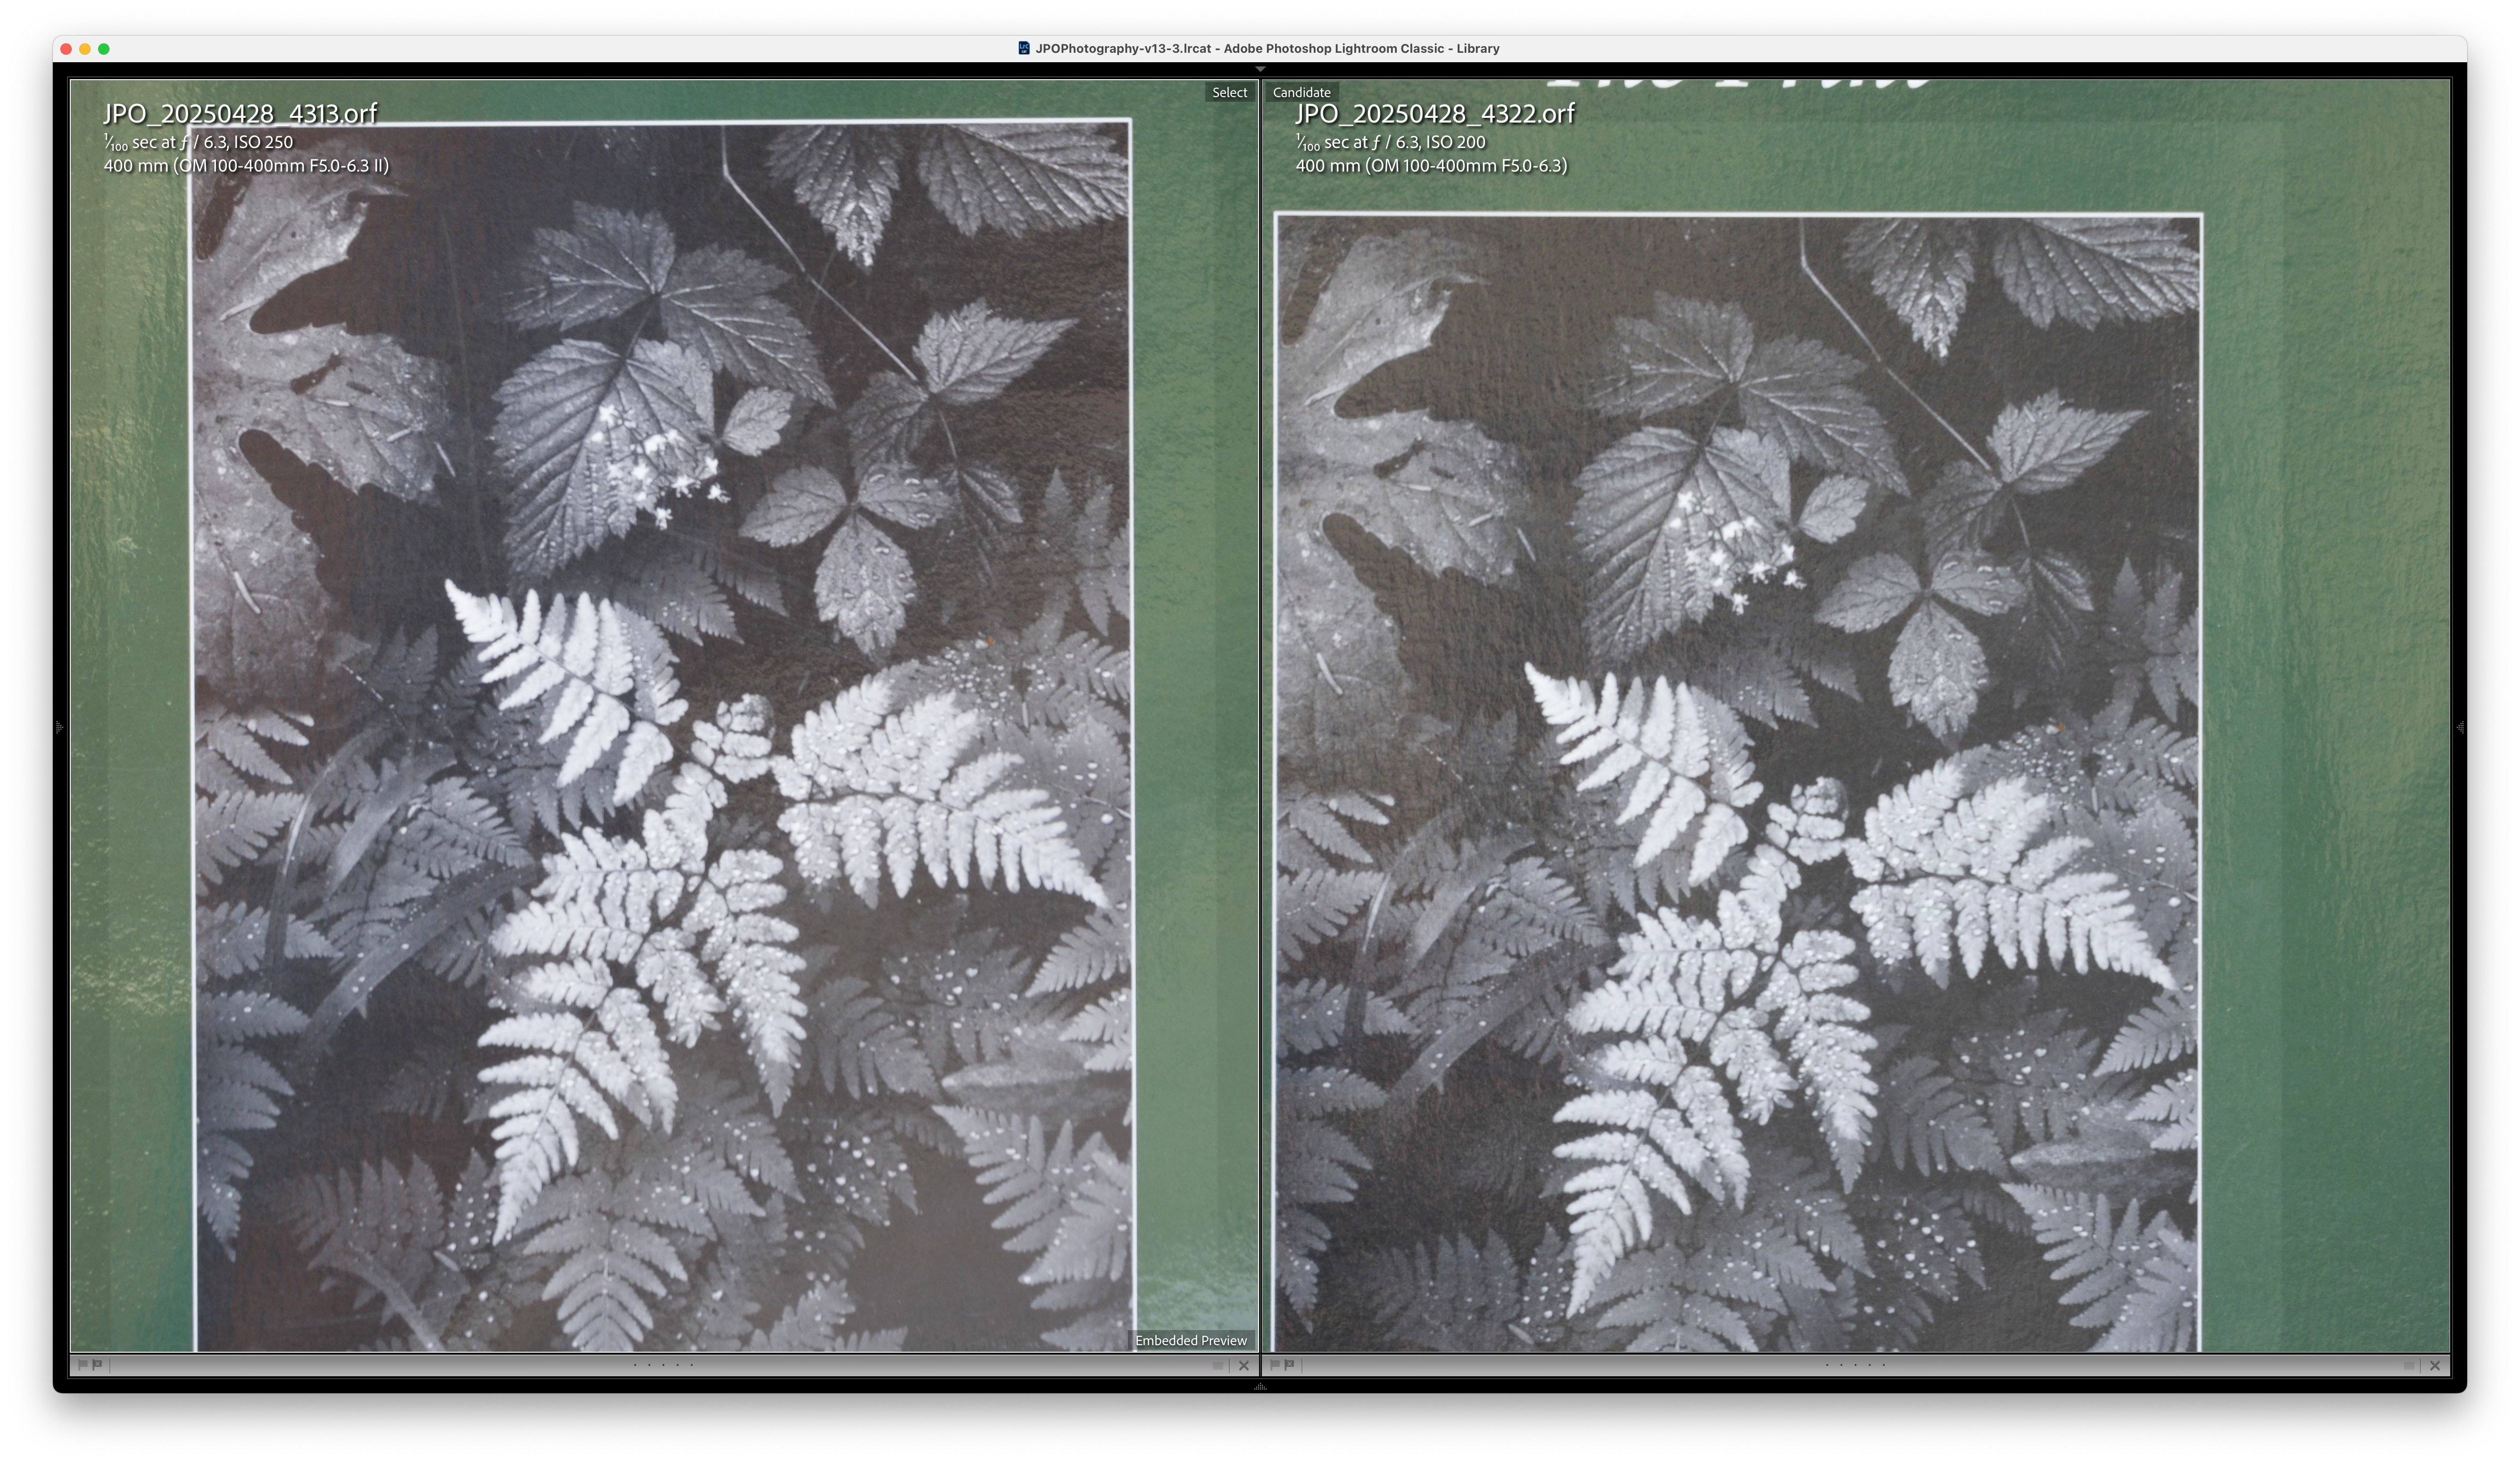
Task: Give Candidate photo a one-star rating (first dot)
Action: point(1827,1365)
